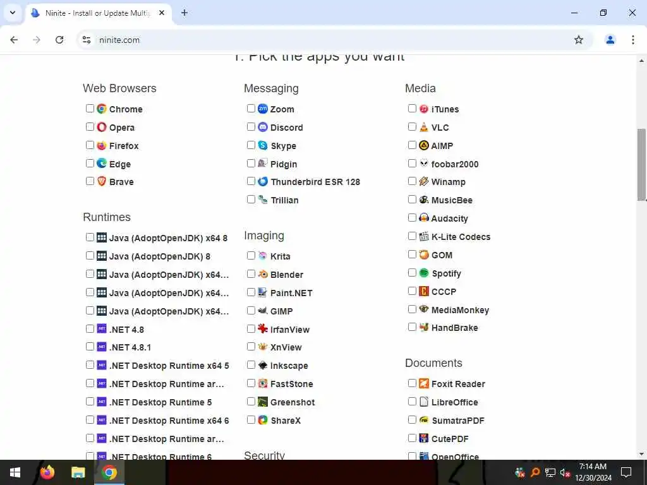Click the MediaMonkey label
Image resolution: width=647 pixels, height=485 pixels.
460,309
